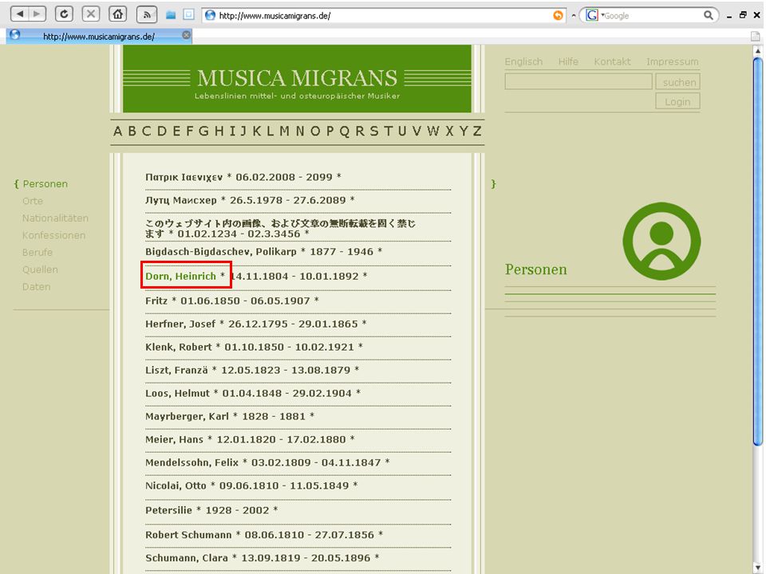Select Konfessionen in the left menu

click(53, 235)
